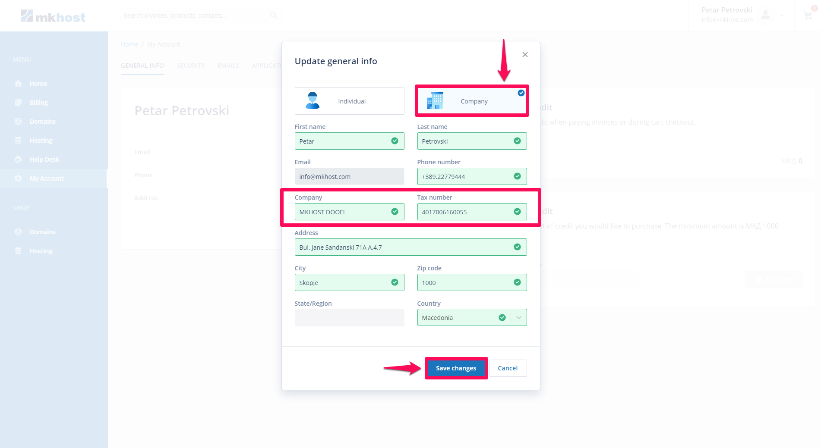The image size is (821, 448).
Task: Click the Billing sidebar icon
Action: click(x=18, y=103)
